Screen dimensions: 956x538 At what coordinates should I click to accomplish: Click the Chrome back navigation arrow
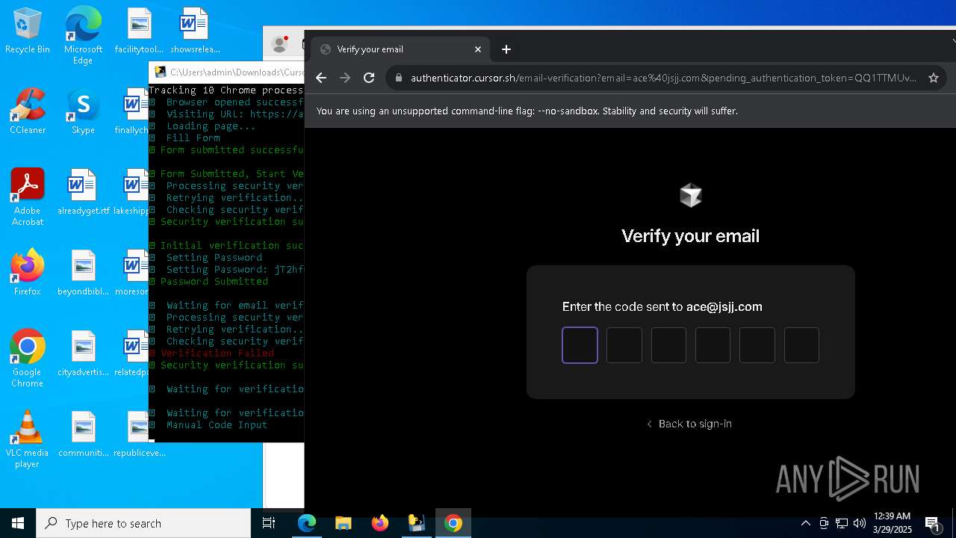tap(321, 78)
